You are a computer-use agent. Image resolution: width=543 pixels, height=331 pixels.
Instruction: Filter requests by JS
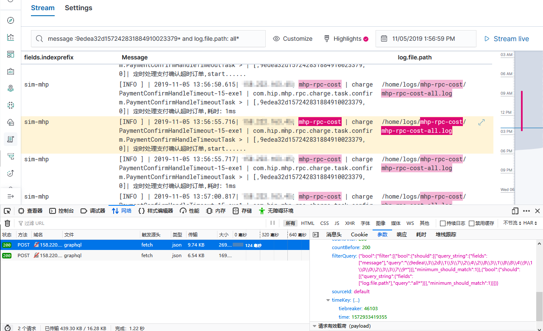click(337, 223)
